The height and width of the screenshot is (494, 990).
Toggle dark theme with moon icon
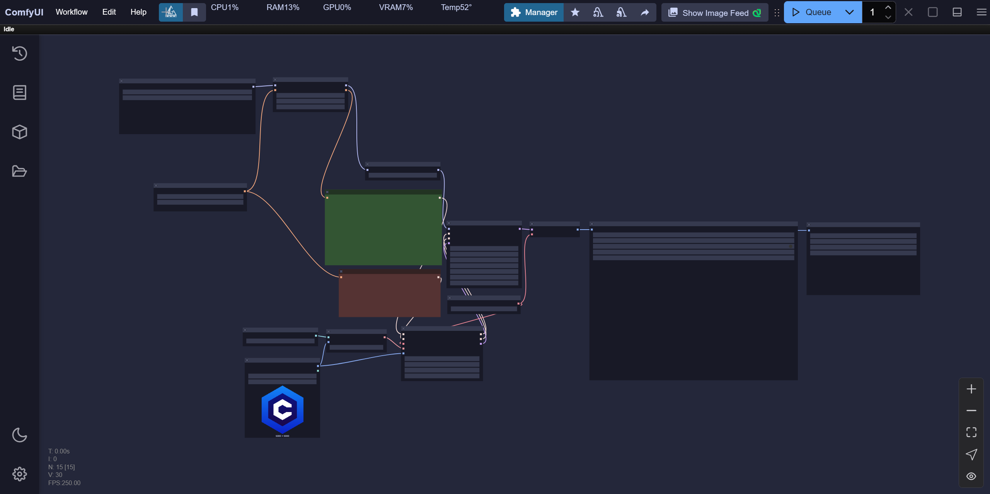tap(19, 435)
